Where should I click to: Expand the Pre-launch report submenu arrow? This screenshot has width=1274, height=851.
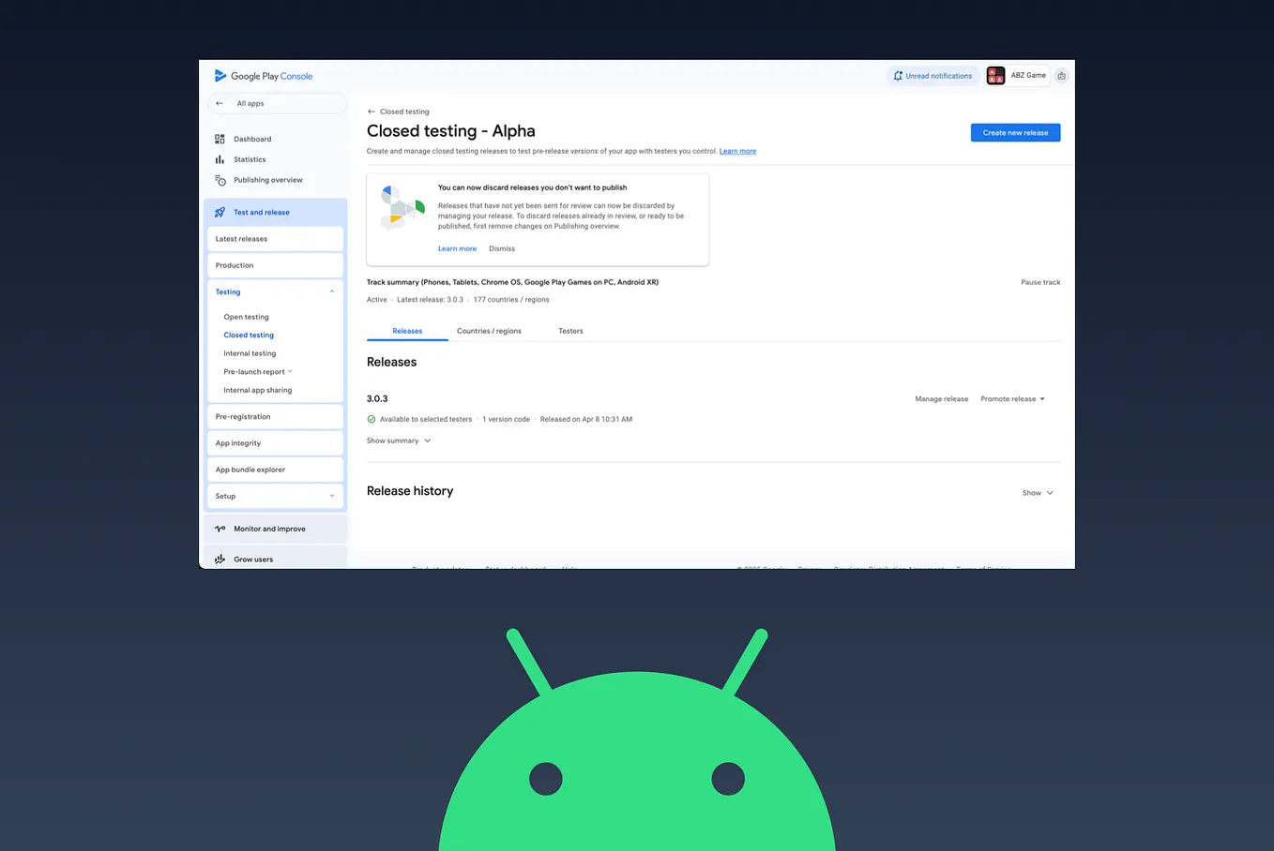(290, 371)
